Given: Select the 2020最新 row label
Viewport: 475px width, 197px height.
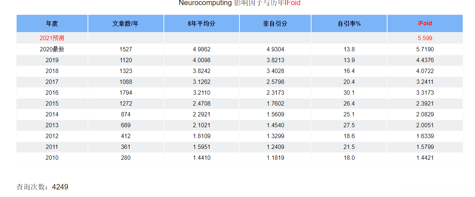Looking at the screenshot, I should coord(52,49).
